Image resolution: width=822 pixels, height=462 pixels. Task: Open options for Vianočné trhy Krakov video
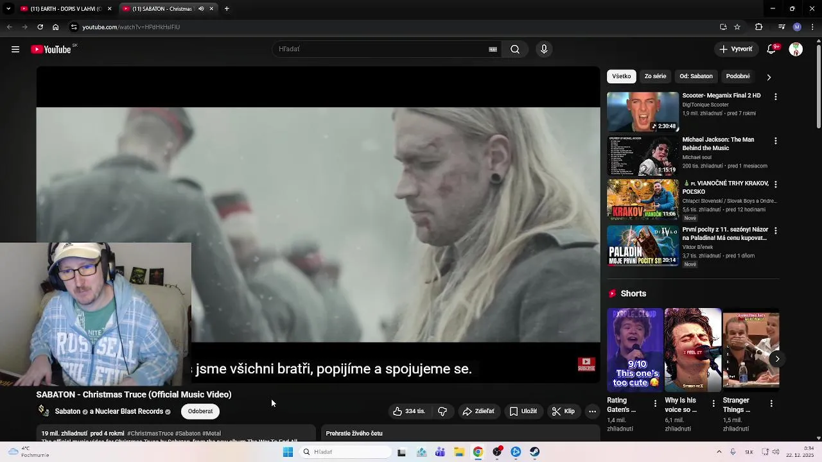click(775, 184)
